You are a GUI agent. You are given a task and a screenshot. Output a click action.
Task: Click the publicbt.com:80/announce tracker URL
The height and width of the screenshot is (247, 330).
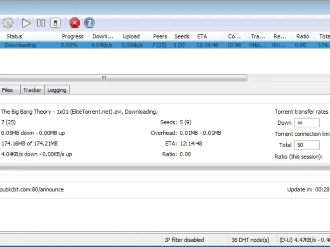pos(32,189)
